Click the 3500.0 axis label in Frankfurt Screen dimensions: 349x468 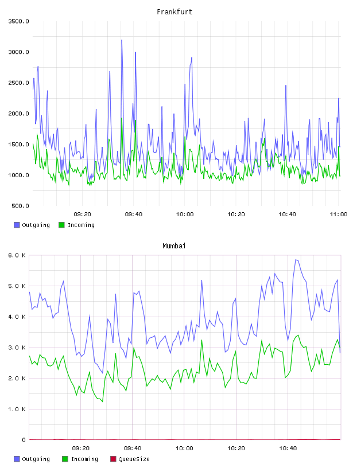[18, 21]
